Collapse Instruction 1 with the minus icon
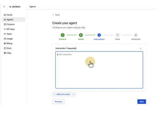The height and width of the screenshot is (118, 157). pos(141,48)
